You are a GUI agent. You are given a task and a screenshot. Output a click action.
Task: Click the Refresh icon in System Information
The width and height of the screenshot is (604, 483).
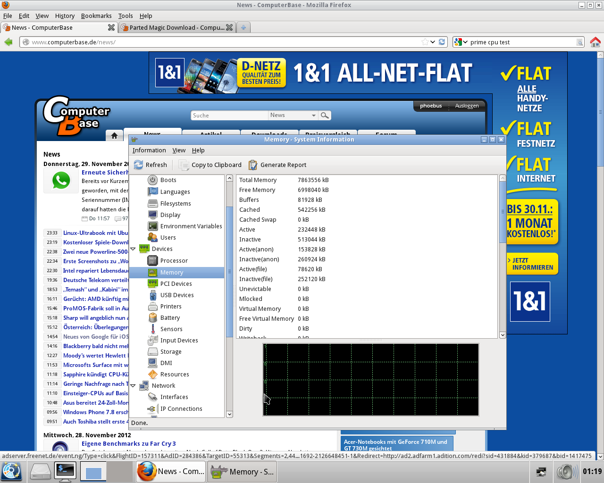(138, 165)
